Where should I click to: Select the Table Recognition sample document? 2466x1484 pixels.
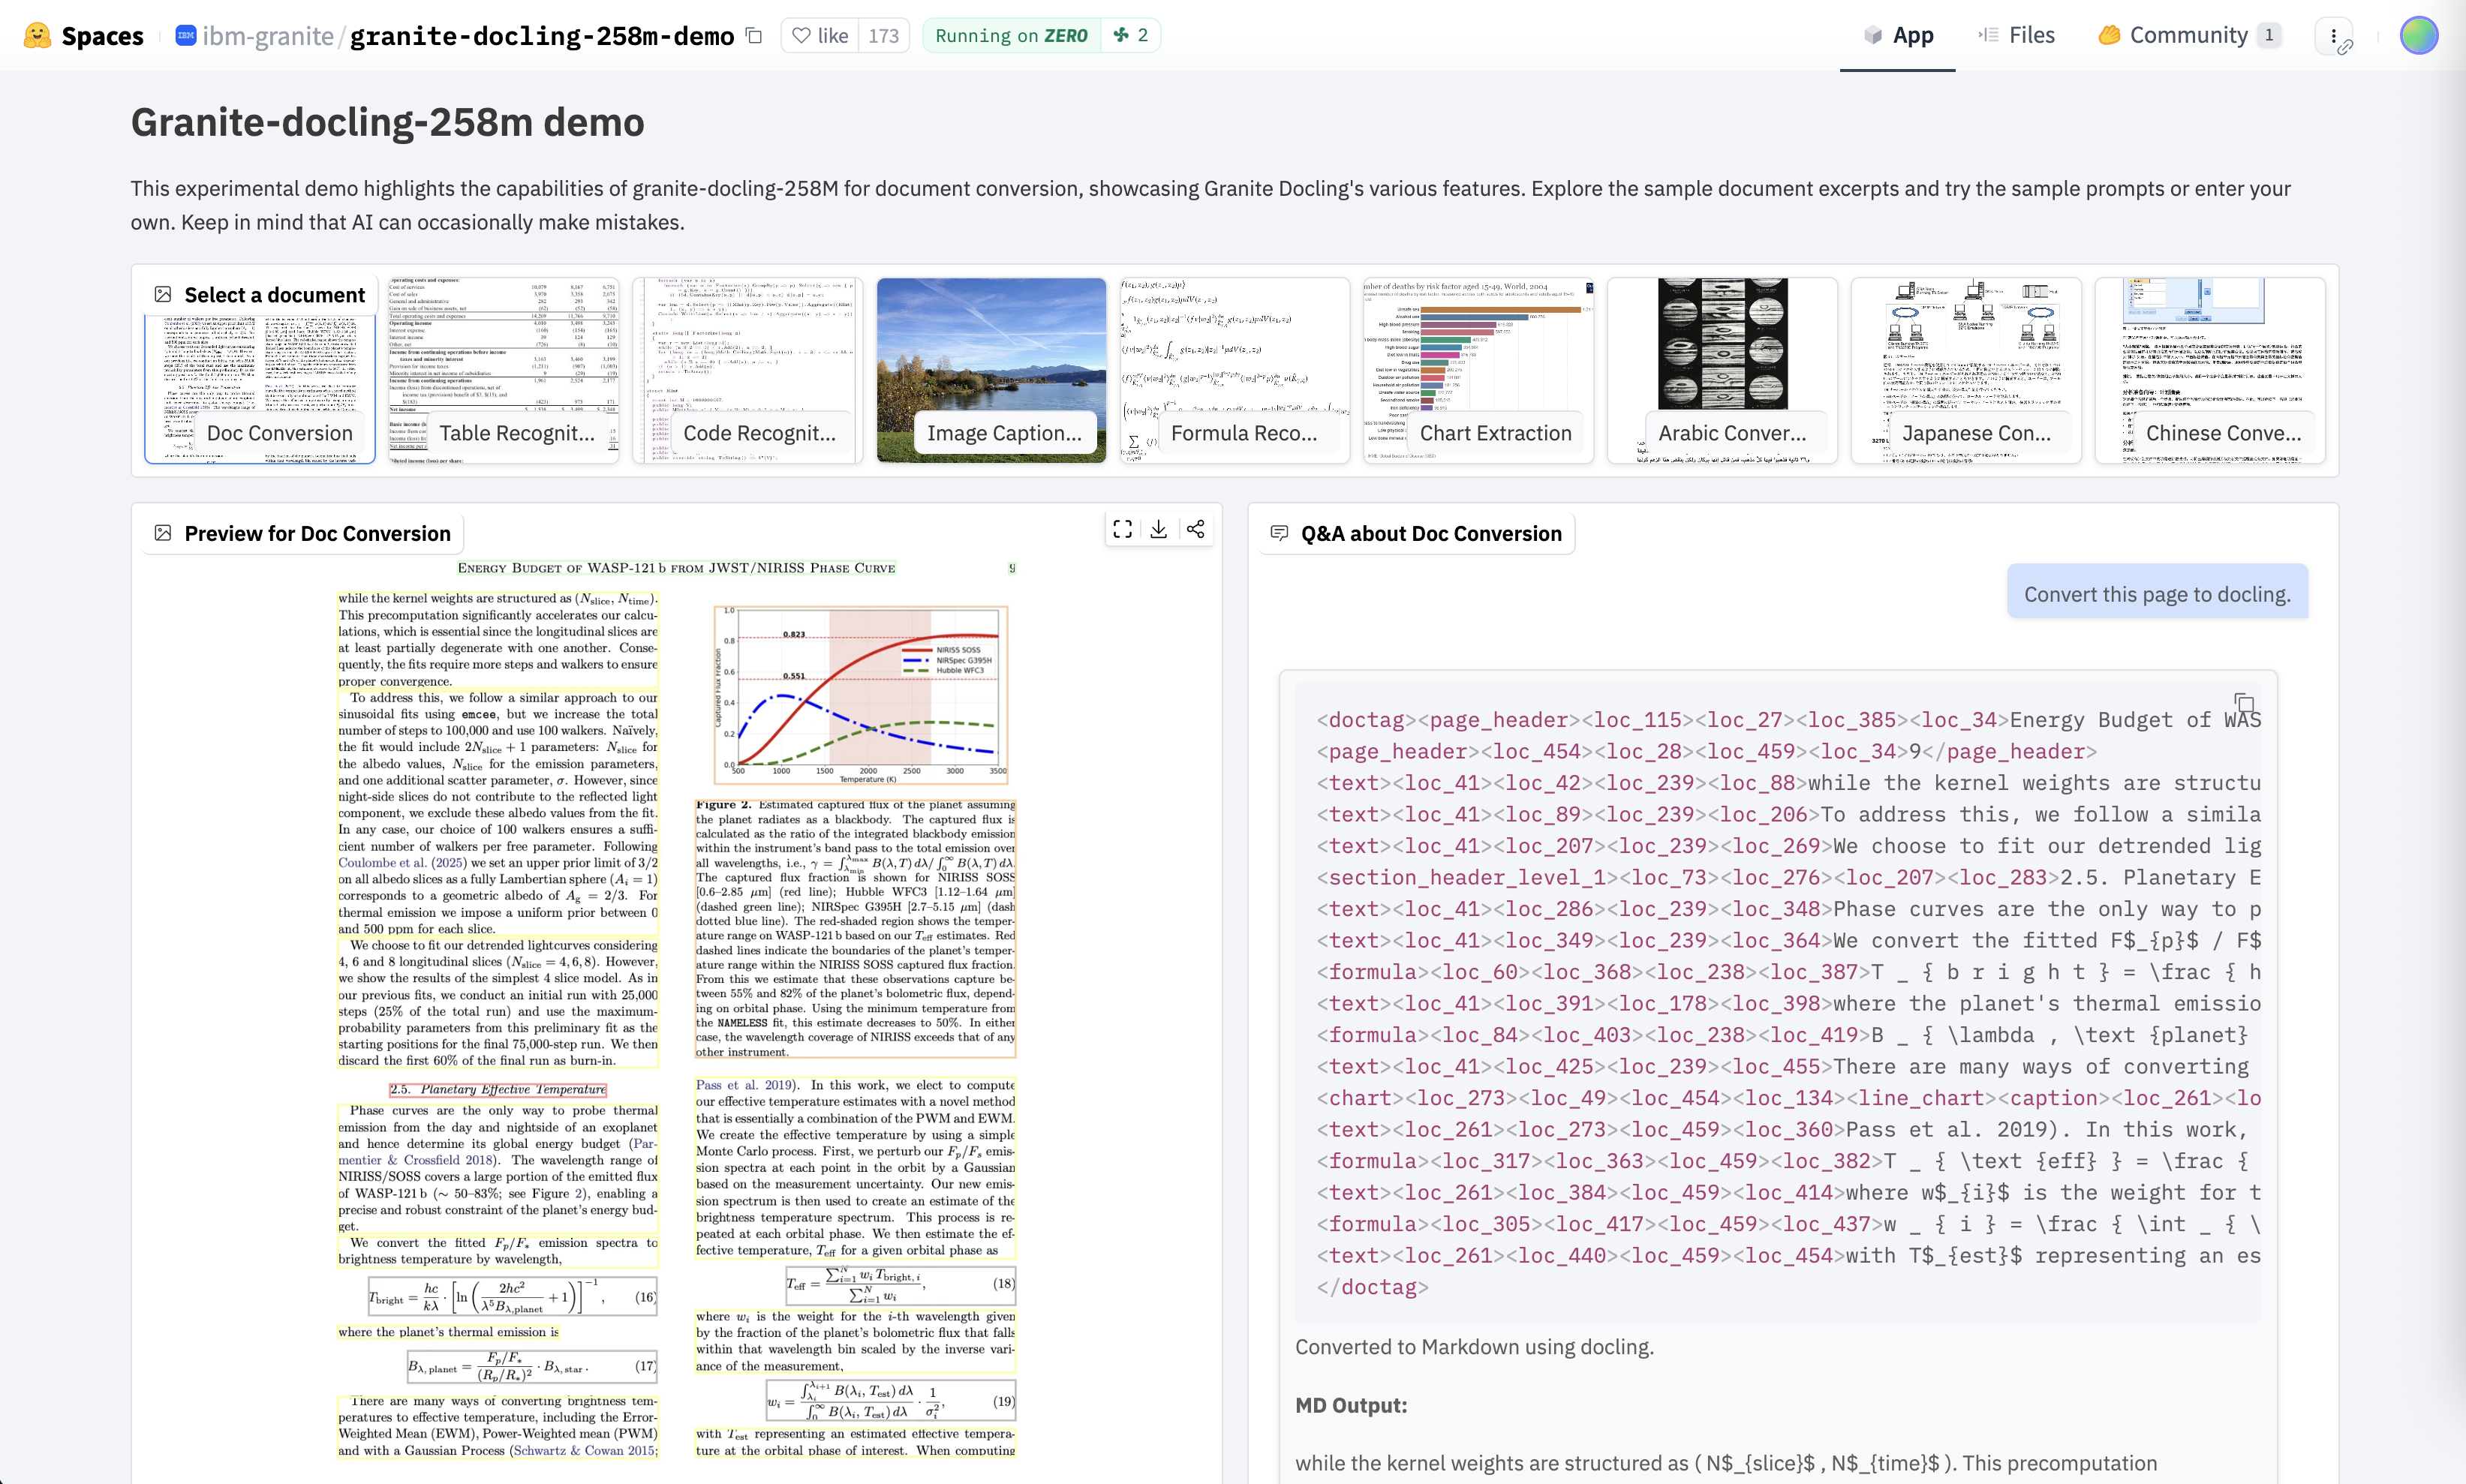click(x=503, y=370)
